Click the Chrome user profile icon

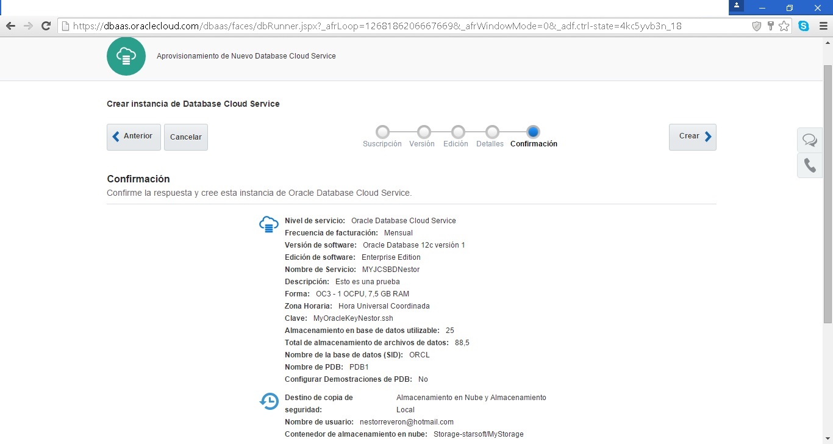[737, 7]
